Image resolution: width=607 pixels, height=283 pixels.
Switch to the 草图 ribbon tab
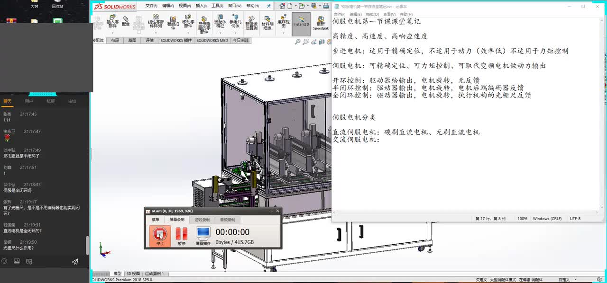pos(132,41)
